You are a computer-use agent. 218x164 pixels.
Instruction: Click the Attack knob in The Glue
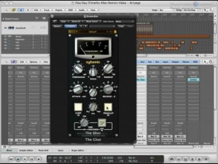(78, 89)
